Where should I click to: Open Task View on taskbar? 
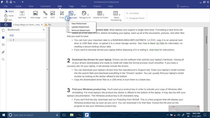[64, 115]
